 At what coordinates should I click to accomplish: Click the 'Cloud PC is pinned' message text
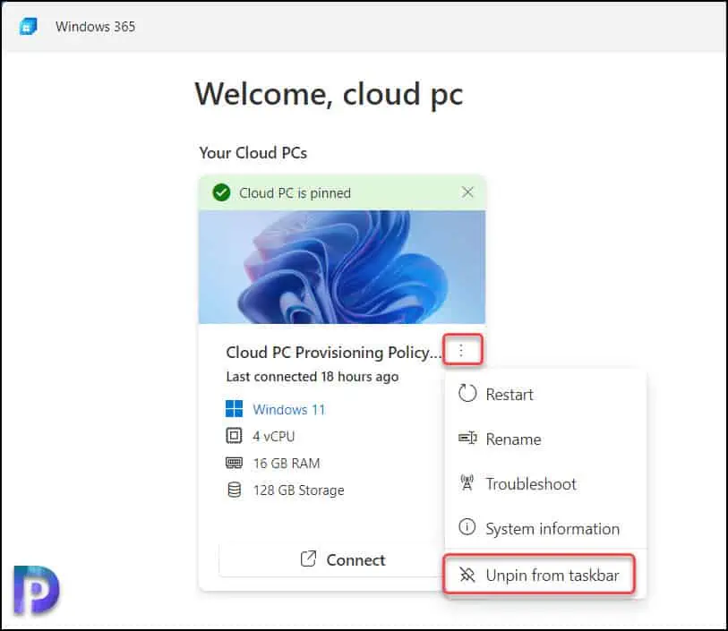[x=295, y=193]
